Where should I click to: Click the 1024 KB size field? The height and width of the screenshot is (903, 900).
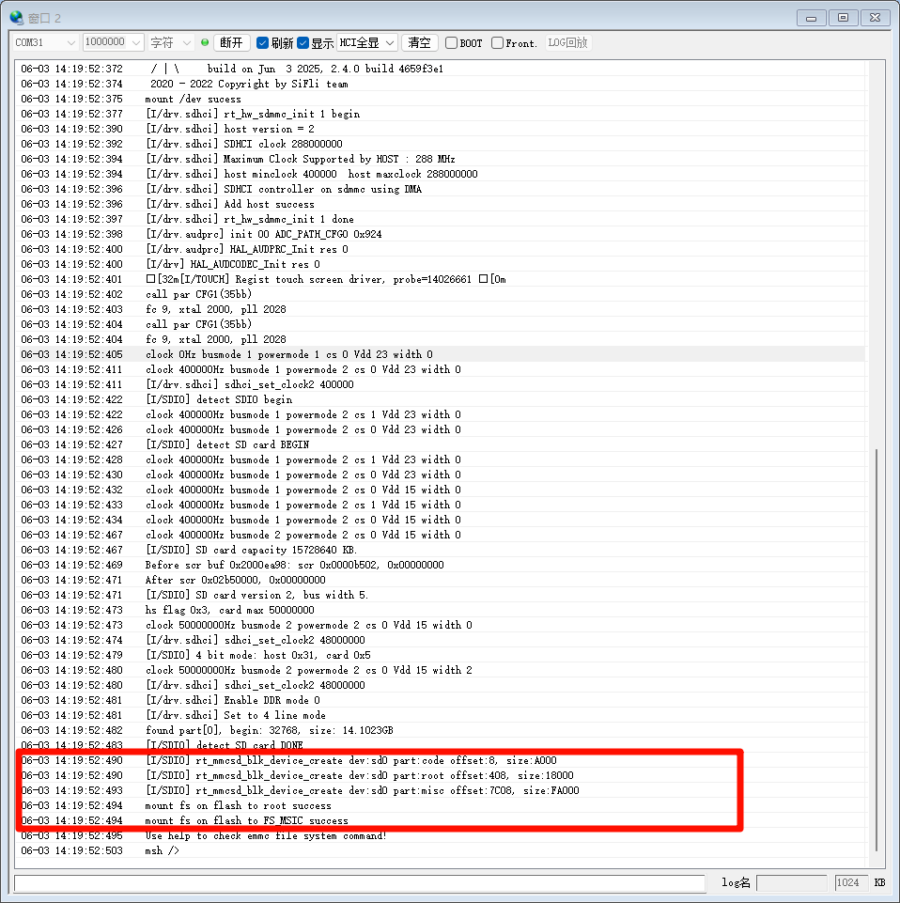click(851, 883)
